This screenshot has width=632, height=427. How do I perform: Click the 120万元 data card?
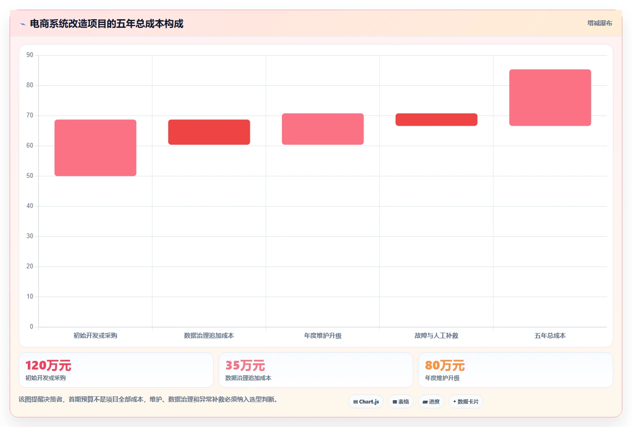pos(116,370)
